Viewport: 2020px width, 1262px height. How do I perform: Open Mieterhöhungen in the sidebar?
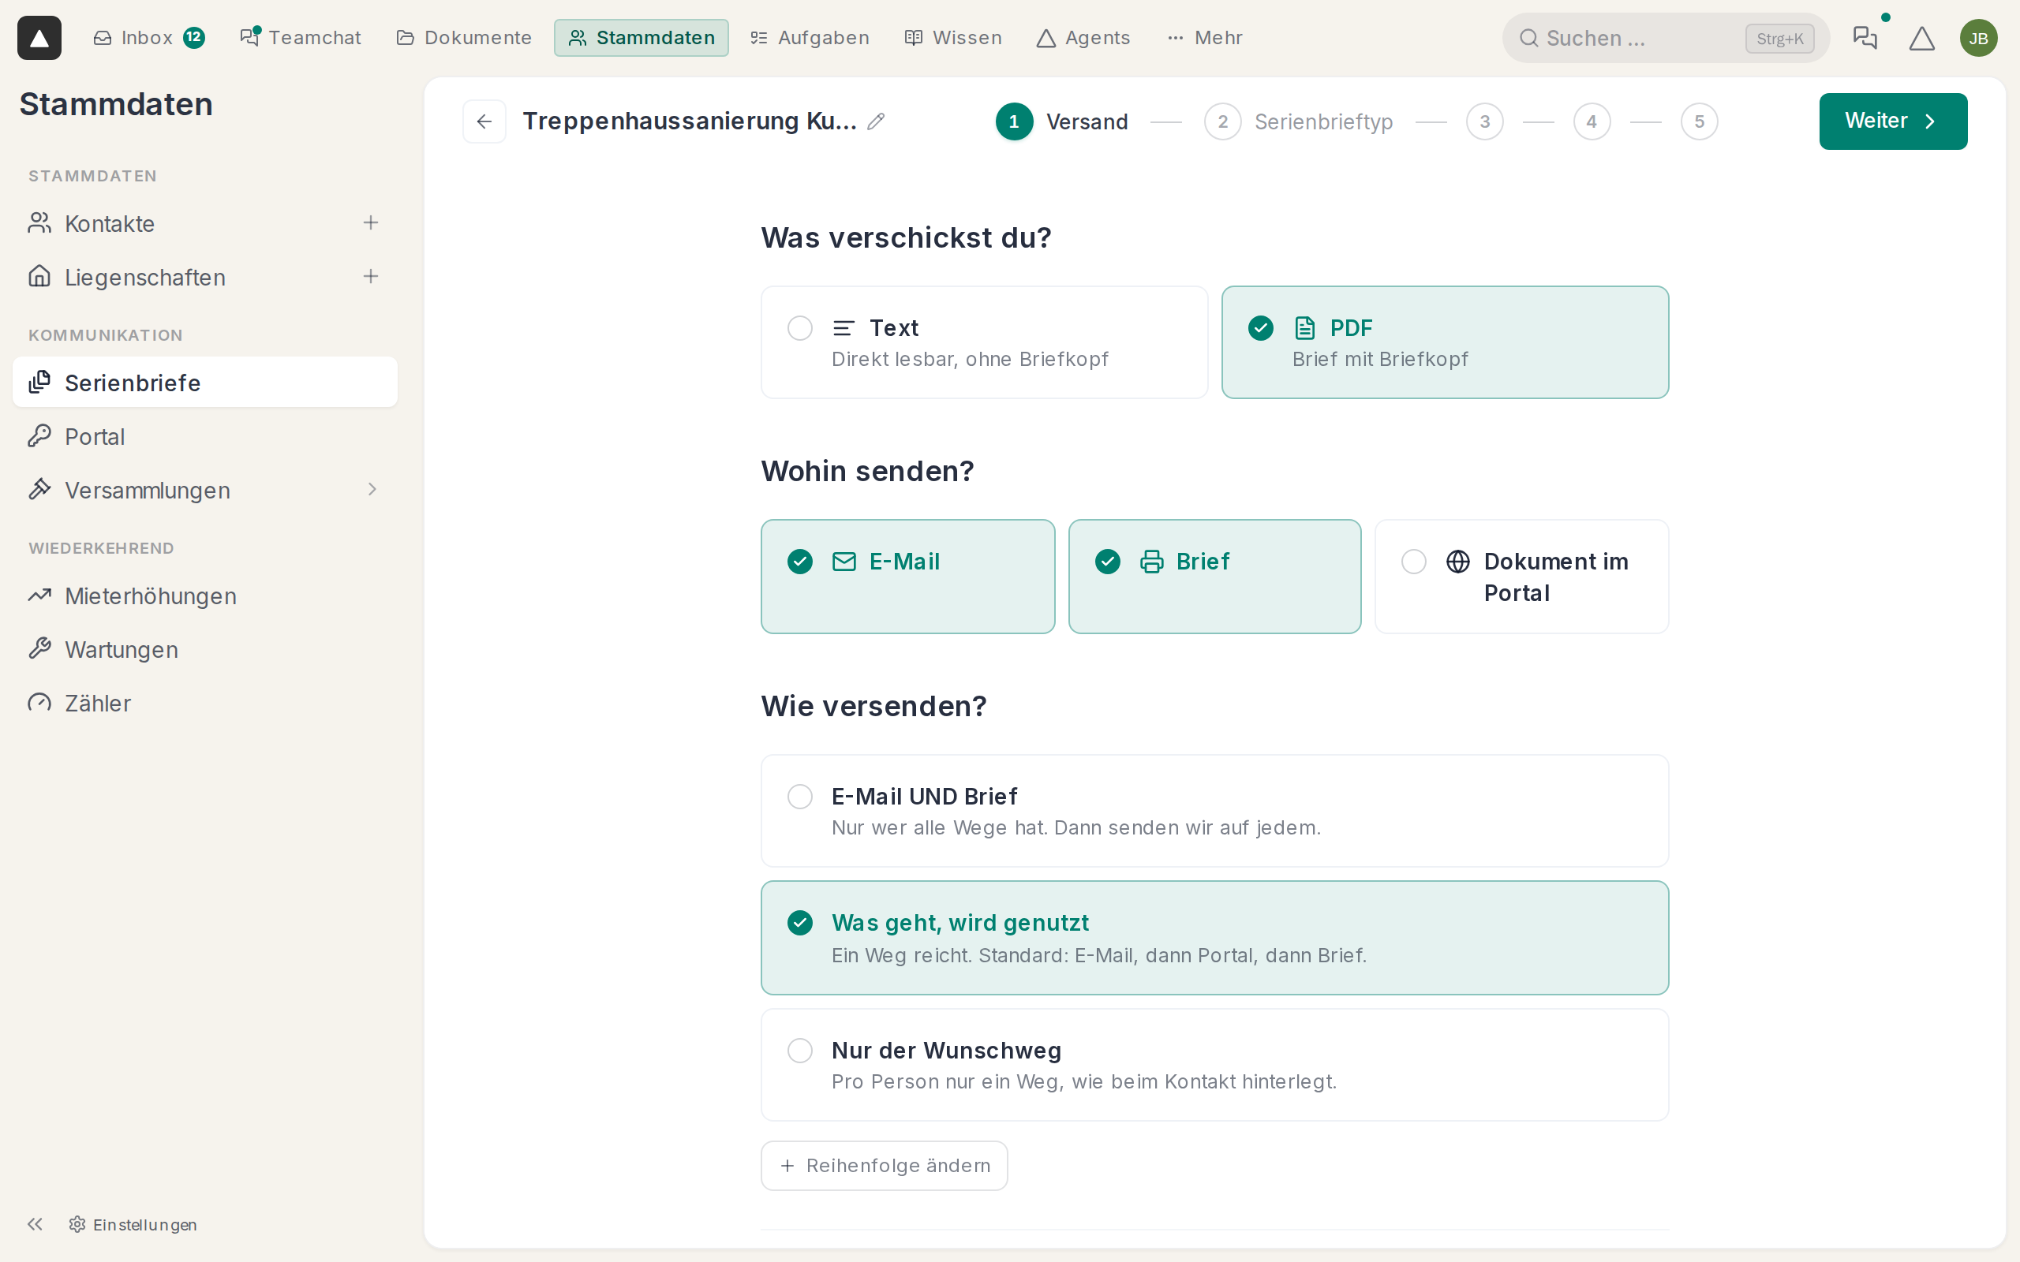pyautogui.click(x=204, y=595)
